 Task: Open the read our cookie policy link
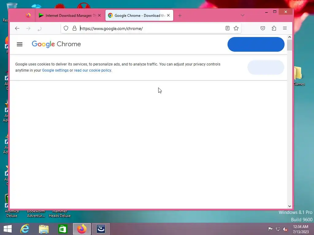(93, 70)
